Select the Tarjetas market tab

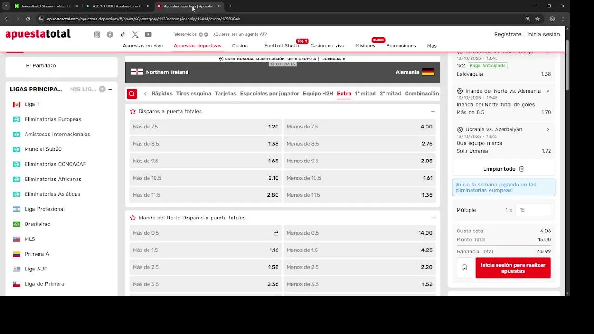[226, 94]
